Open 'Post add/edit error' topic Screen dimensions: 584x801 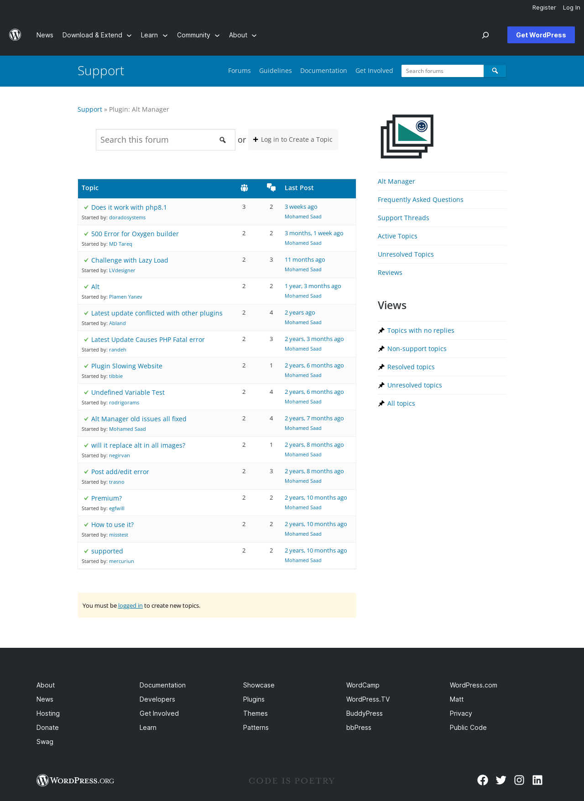coord(120,472)
